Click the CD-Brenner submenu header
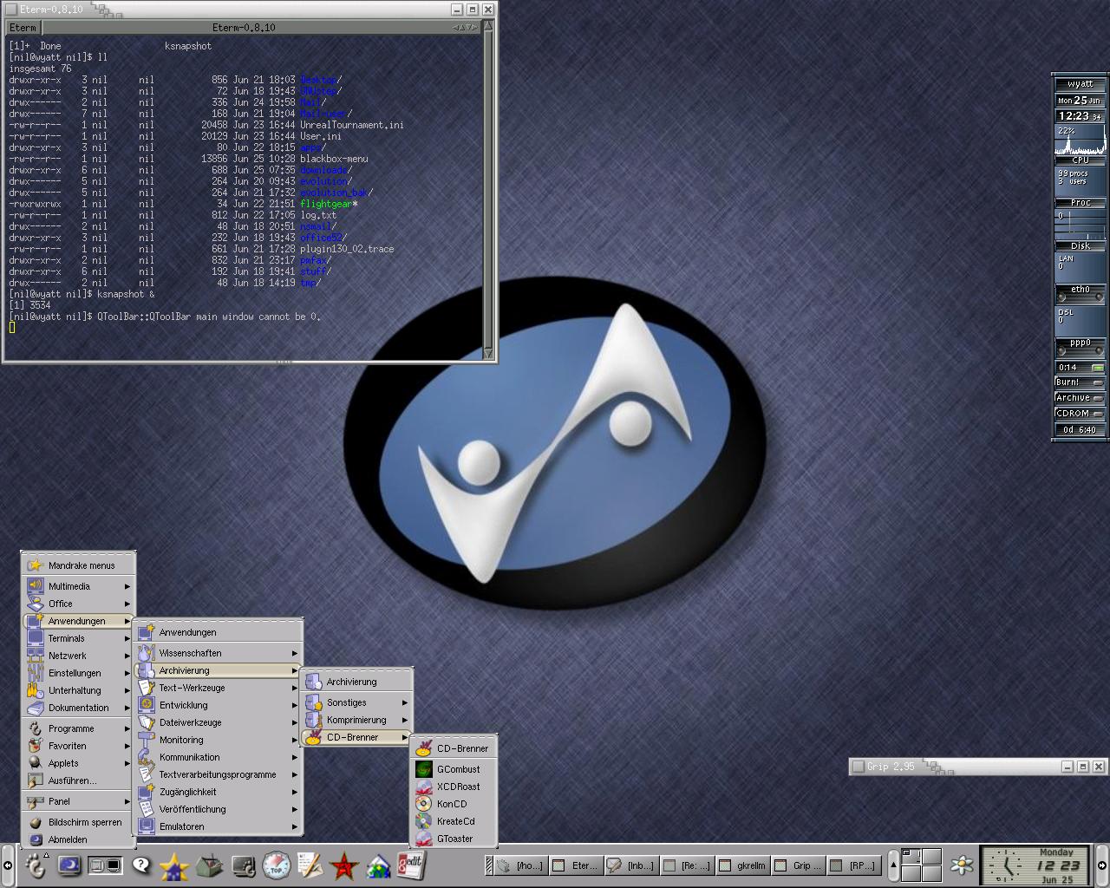 coord(454,748)
